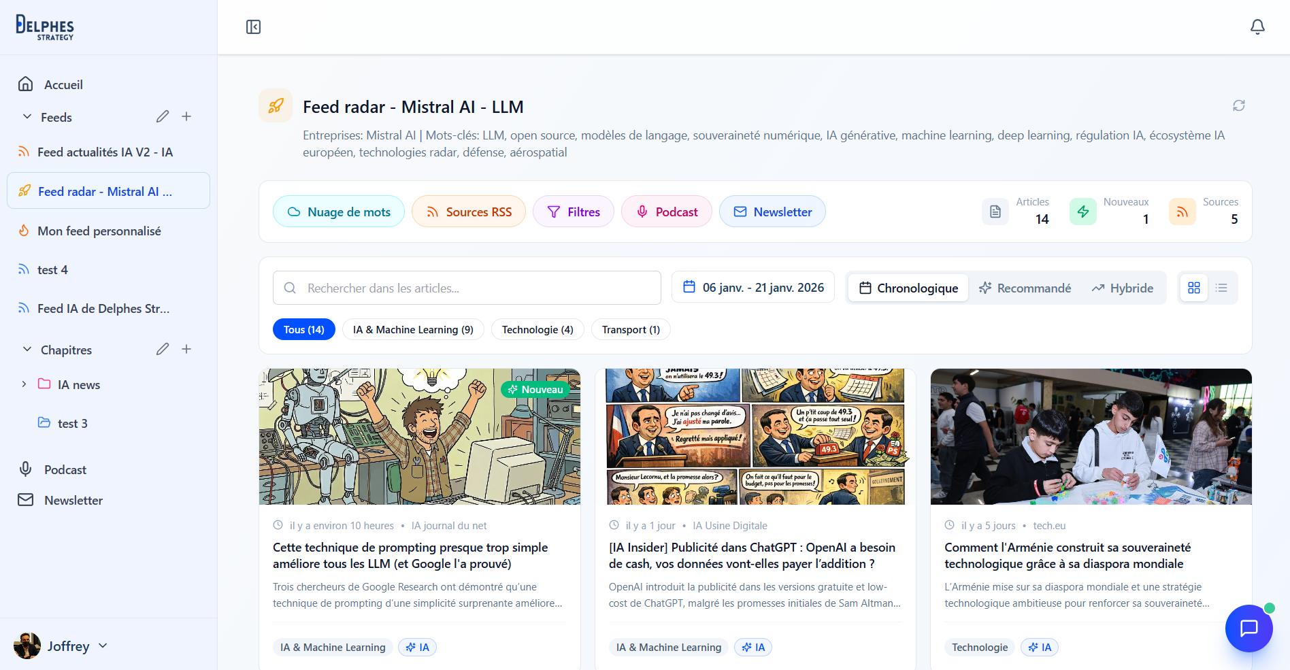Expand the IA news folder
This screenshot has width=1290, height=670.
coord(24,384)
